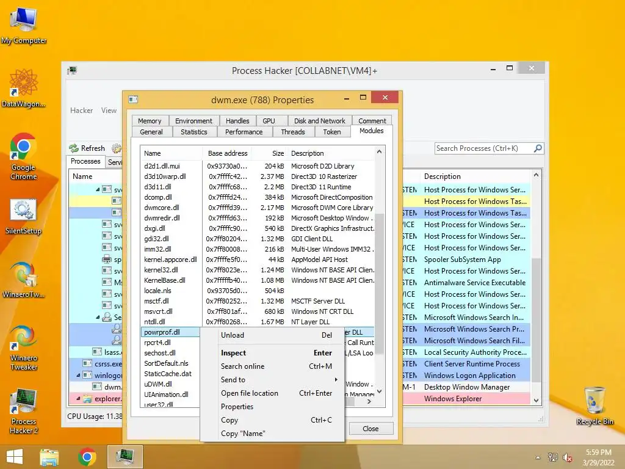Switch to the General tab
Screen dimensions: 625x469
pos(151,132)
